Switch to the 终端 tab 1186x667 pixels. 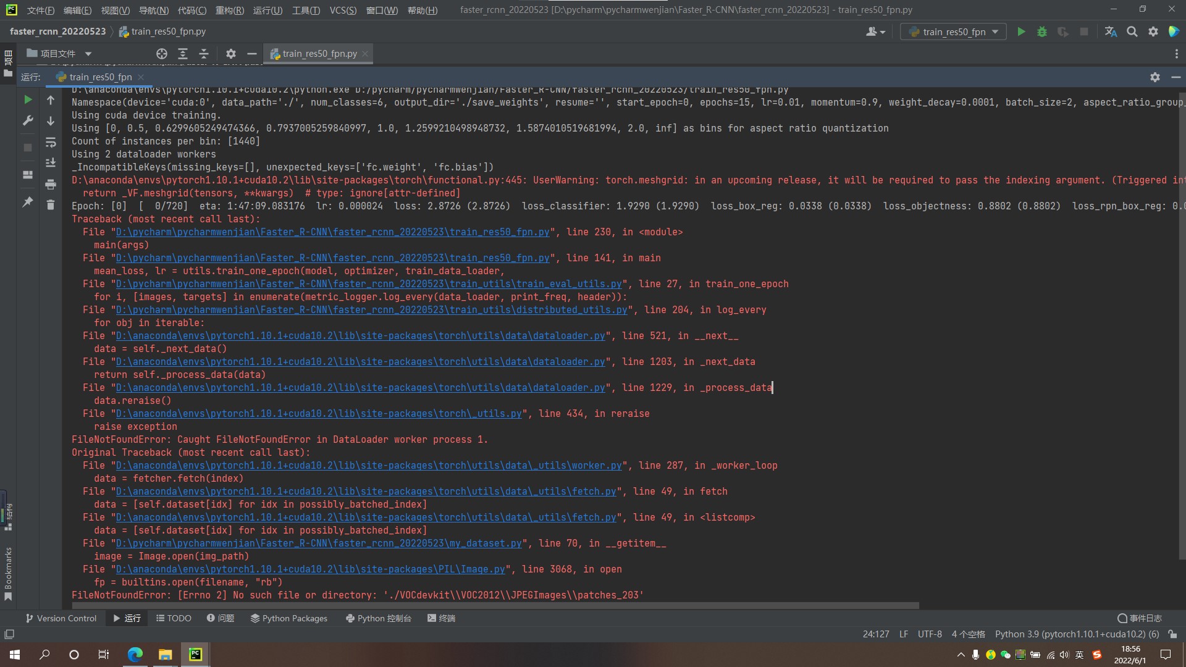441,618
